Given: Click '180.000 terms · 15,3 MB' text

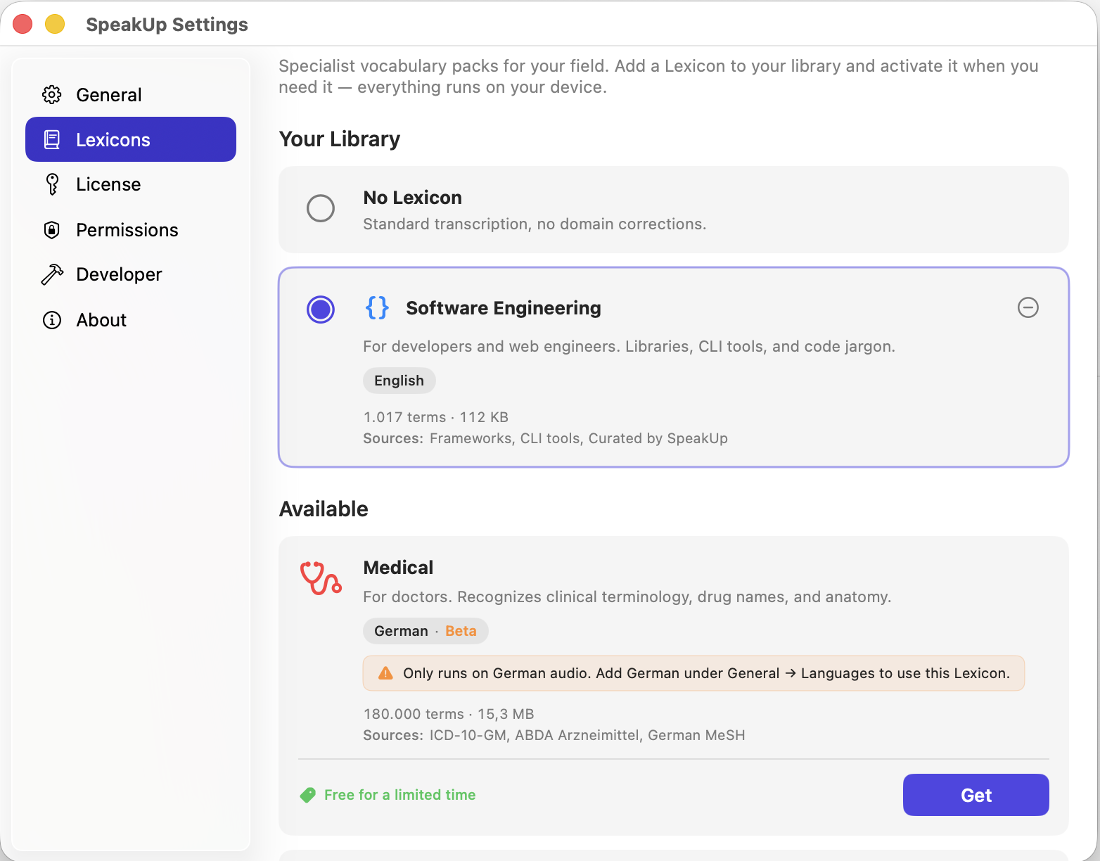Looking at the screenshot, I should click(x=449, y=714).
